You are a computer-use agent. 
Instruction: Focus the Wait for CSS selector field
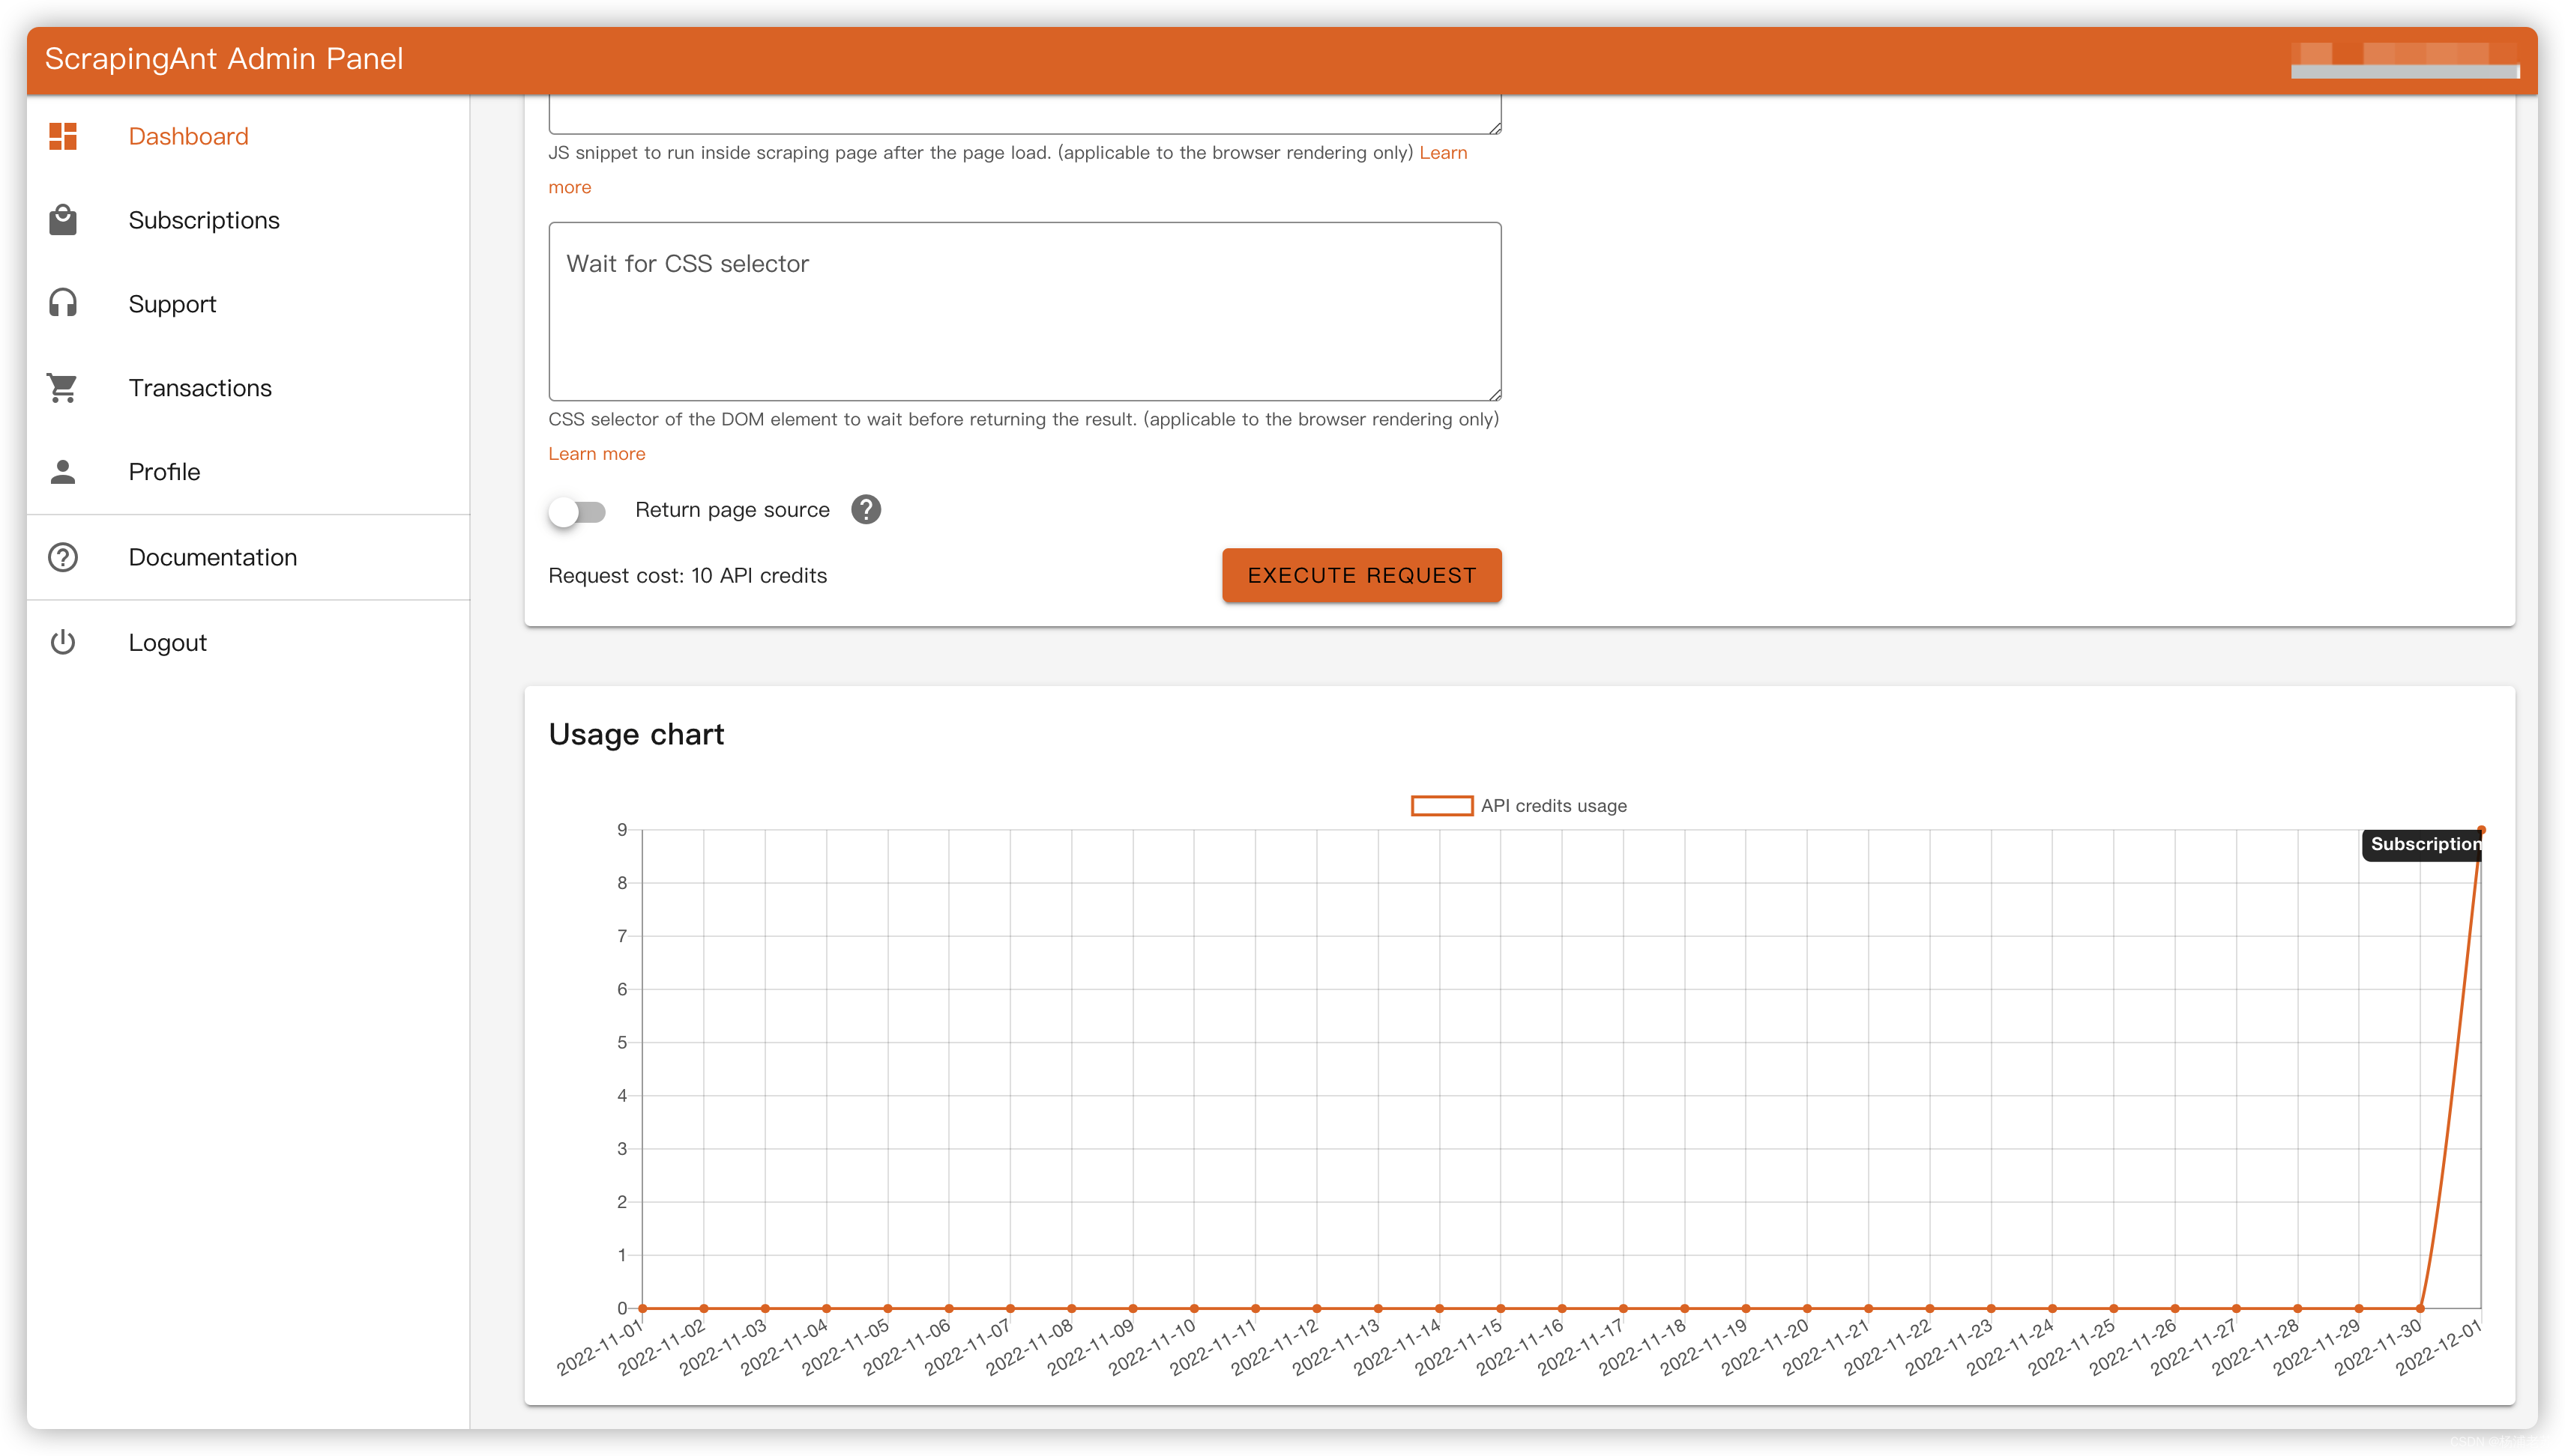[x=1024, y=312]
